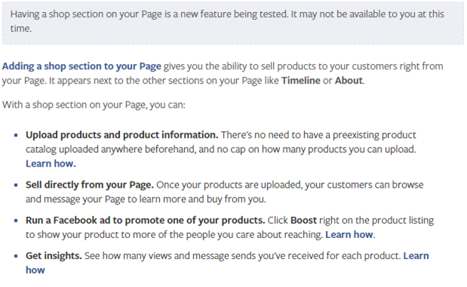This screenshot has height=287, width=467.
Task: Click the bullet marker beside Sell directly
Action: (16, 185)
